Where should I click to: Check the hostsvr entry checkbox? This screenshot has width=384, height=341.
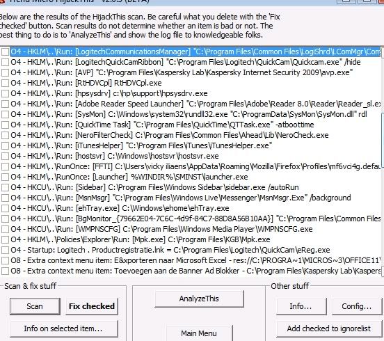(x=5, y=156)
